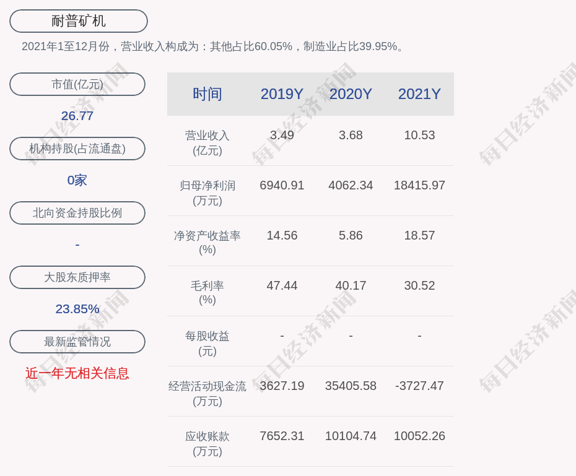The image size is (576, 476).
Task: Click the 2021 revenue composition sentence
Action: [x=212, y=46]
